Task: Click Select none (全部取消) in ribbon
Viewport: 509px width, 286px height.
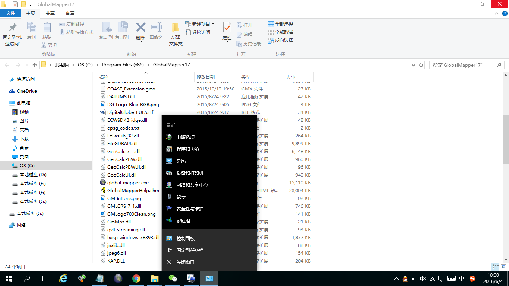Action: pyautogui.click(x=280, y=32)
